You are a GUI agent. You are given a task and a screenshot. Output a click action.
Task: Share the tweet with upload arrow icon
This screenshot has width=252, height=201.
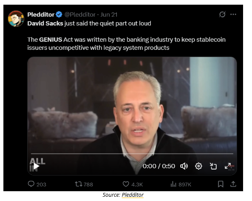[x=233, y=184]
